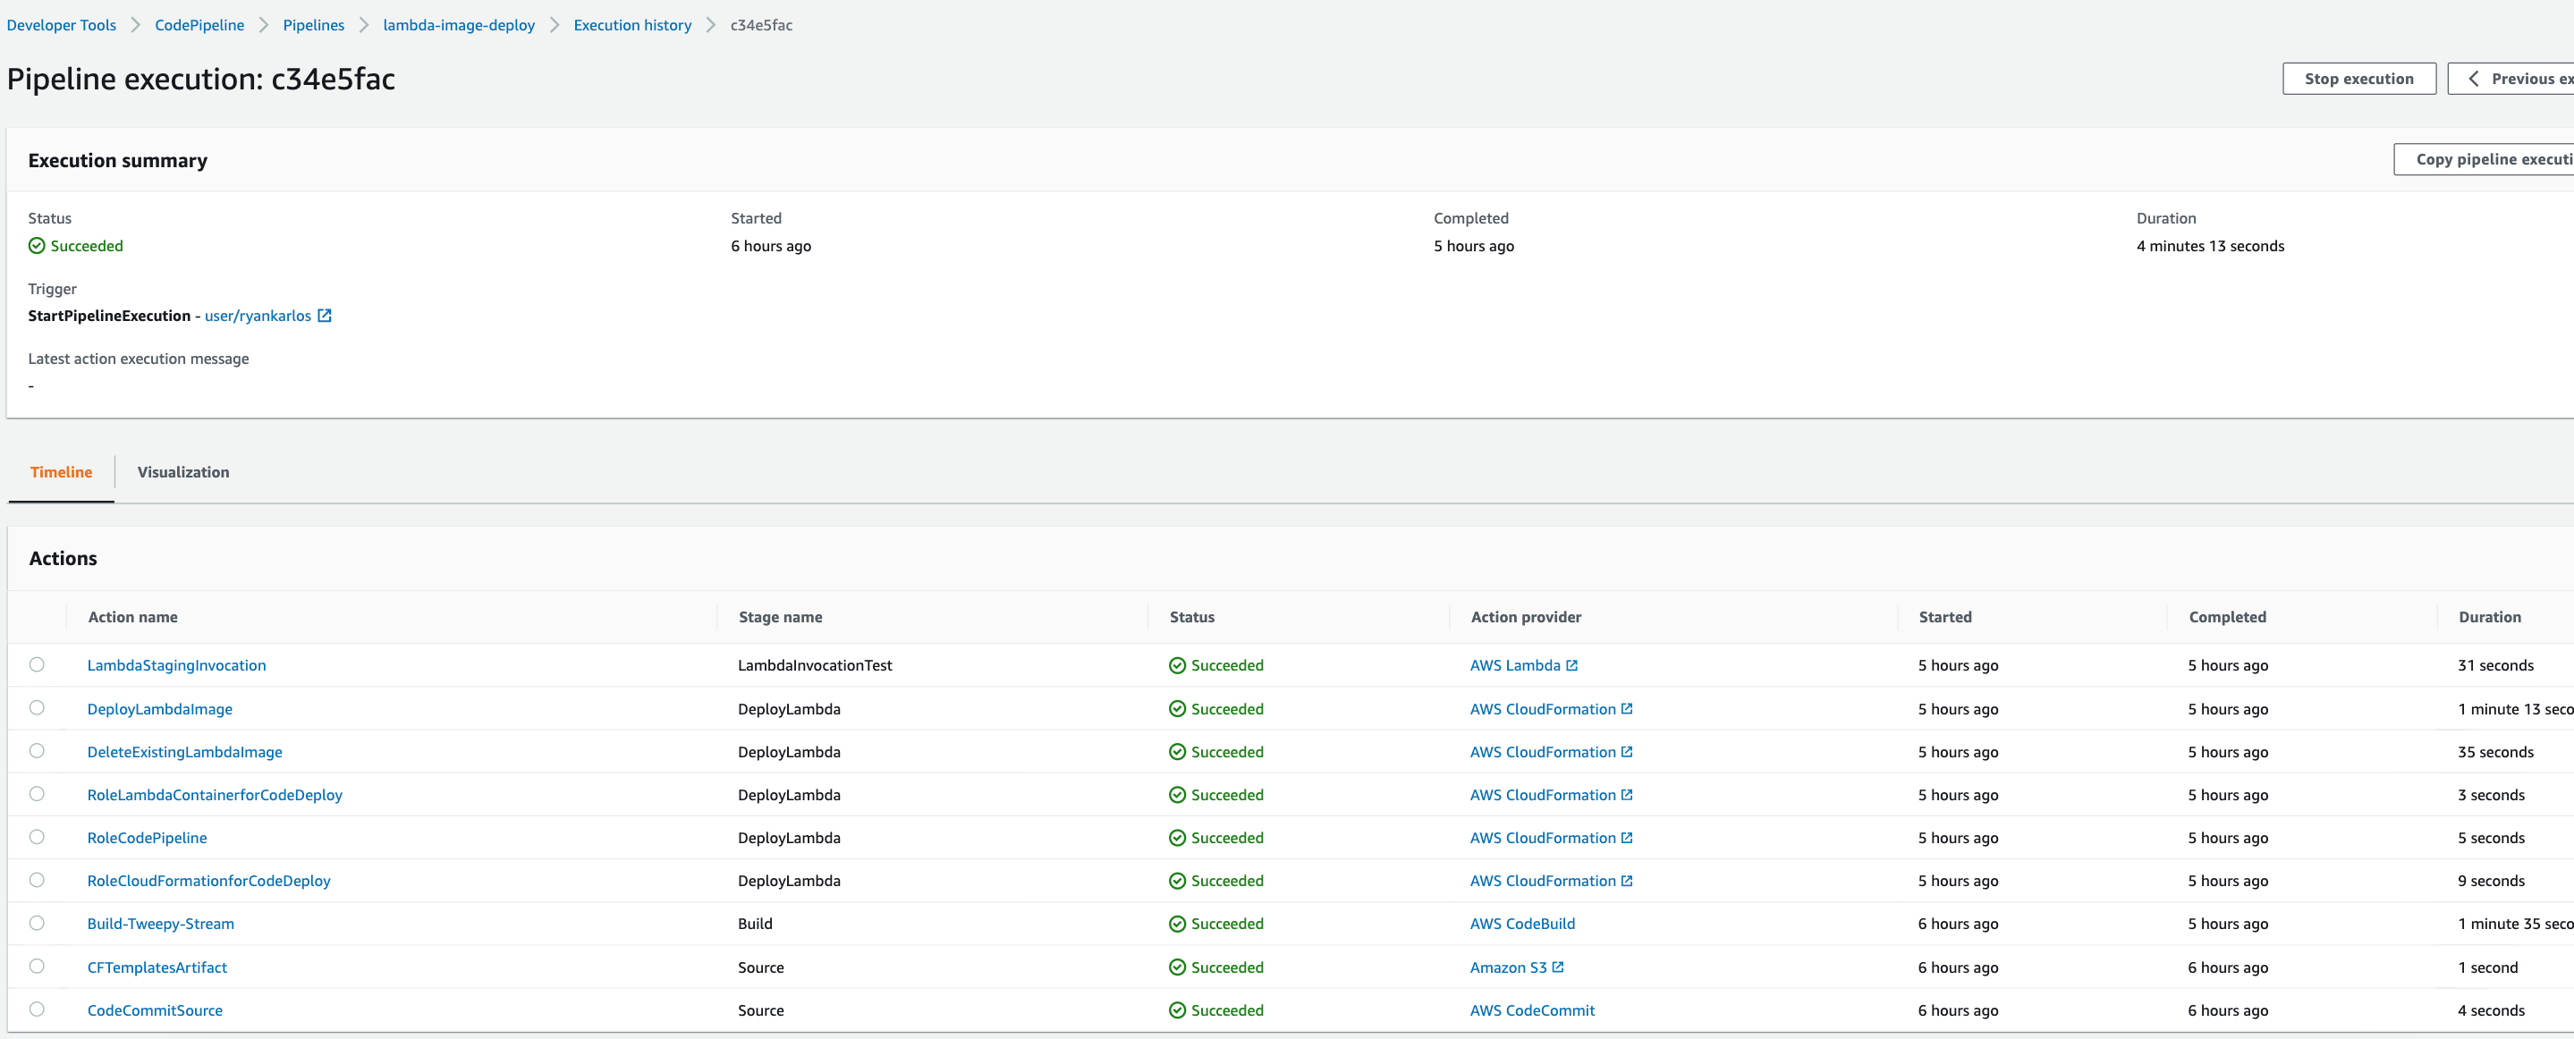Open the RoleCloudFormationforCodeDeploy action link

[209, 880]
